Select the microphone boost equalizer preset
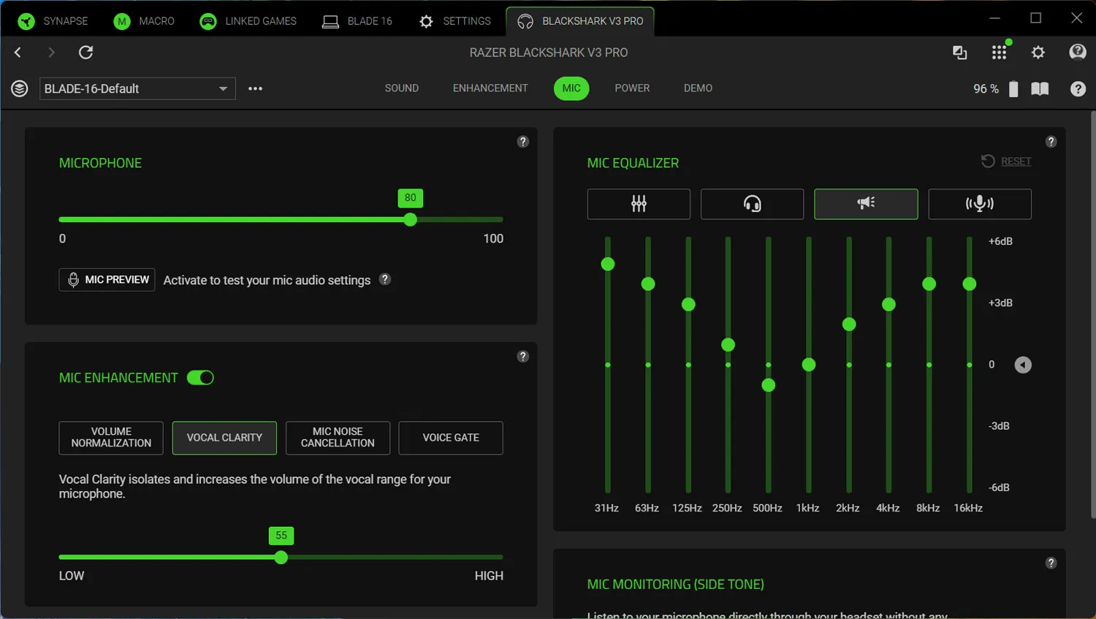 979,204
